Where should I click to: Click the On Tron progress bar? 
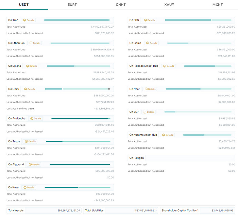77,20
